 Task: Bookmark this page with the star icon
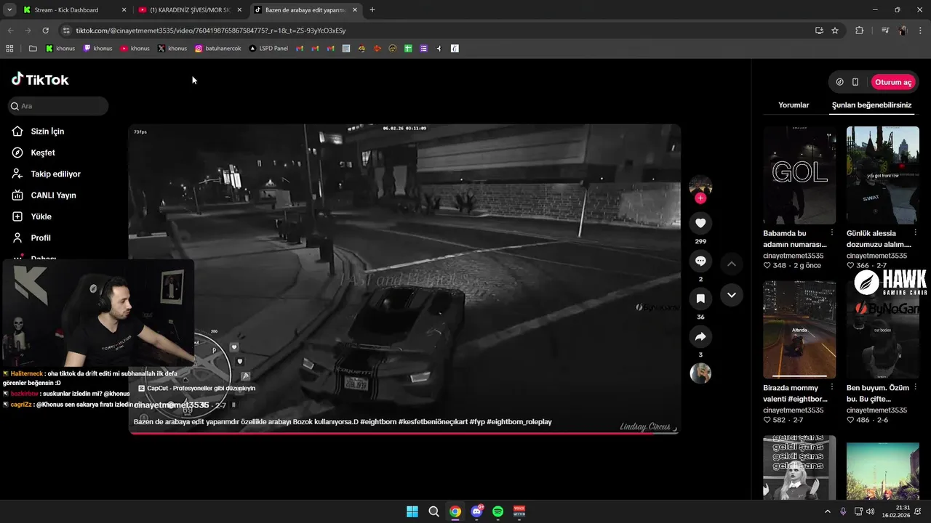[x=835, y=31]
